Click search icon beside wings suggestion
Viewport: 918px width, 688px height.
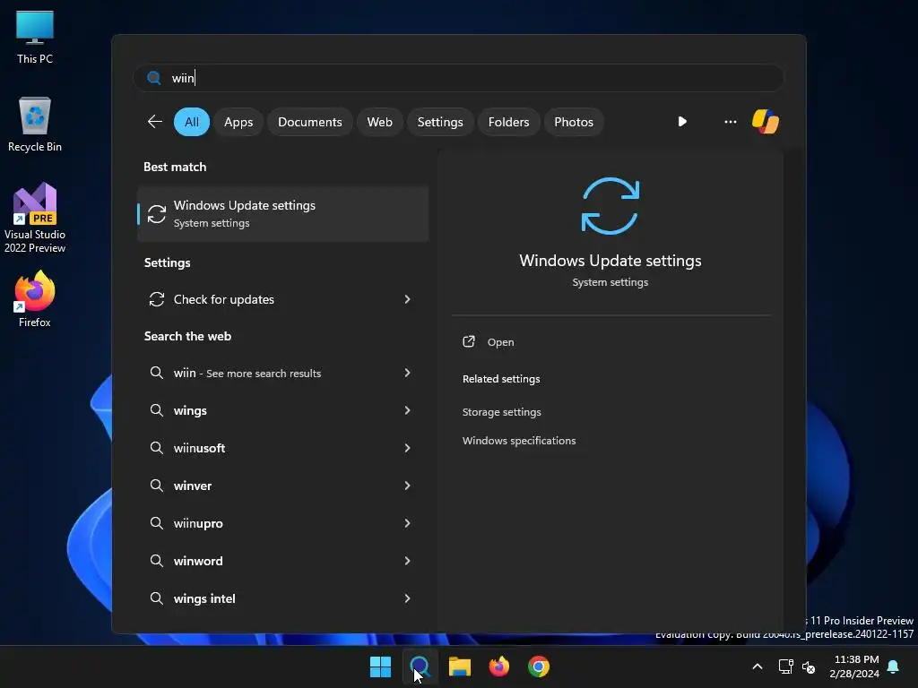tap(156, 410)
